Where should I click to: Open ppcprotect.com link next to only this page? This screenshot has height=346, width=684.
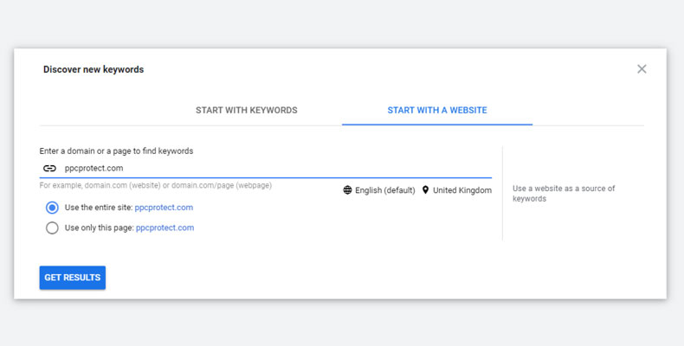tap(165, 227)
